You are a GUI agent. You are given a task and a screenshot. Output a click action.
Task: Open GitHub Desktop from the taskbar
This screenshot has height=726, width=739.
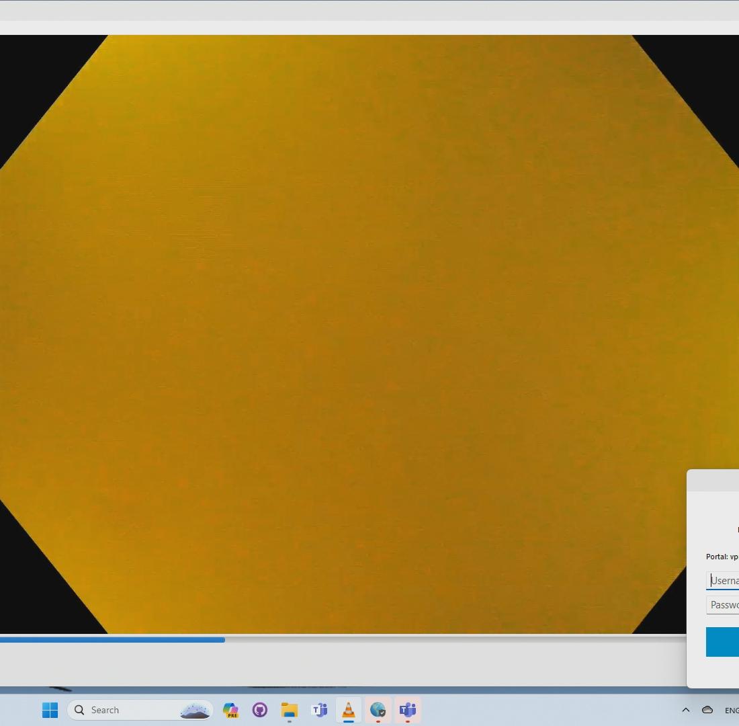[x=260, y=710]
